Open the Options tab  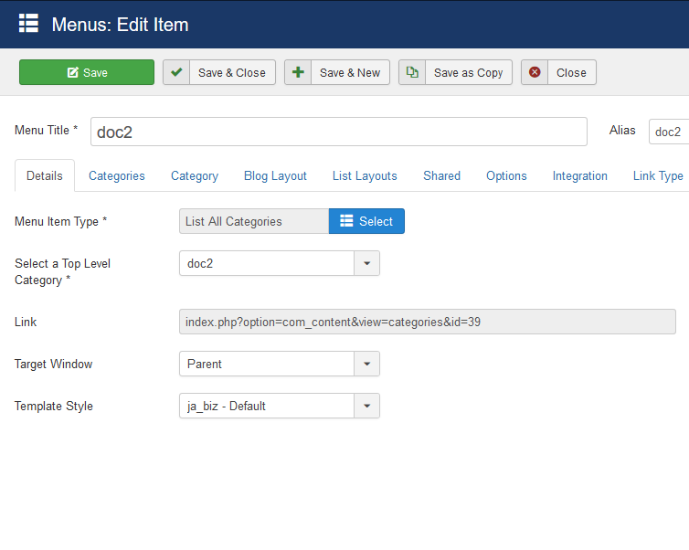pos(506,175)
